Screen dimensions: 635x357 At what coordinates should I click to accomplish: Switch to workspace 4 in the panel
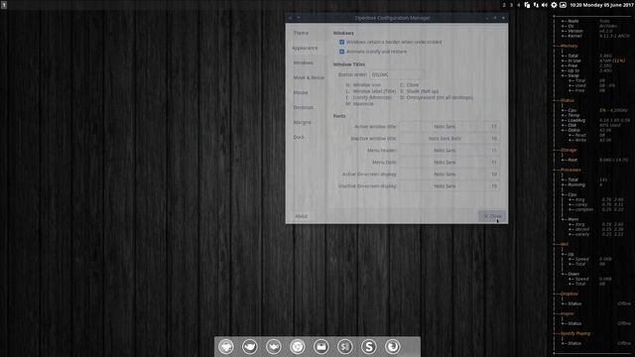pyautogui.click(x=518, y=5)
